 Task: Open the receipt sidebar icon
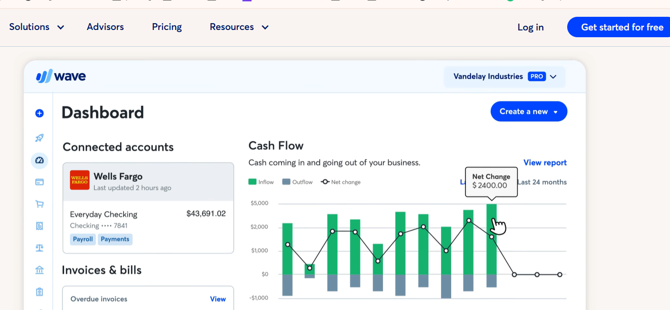(40, 226)
